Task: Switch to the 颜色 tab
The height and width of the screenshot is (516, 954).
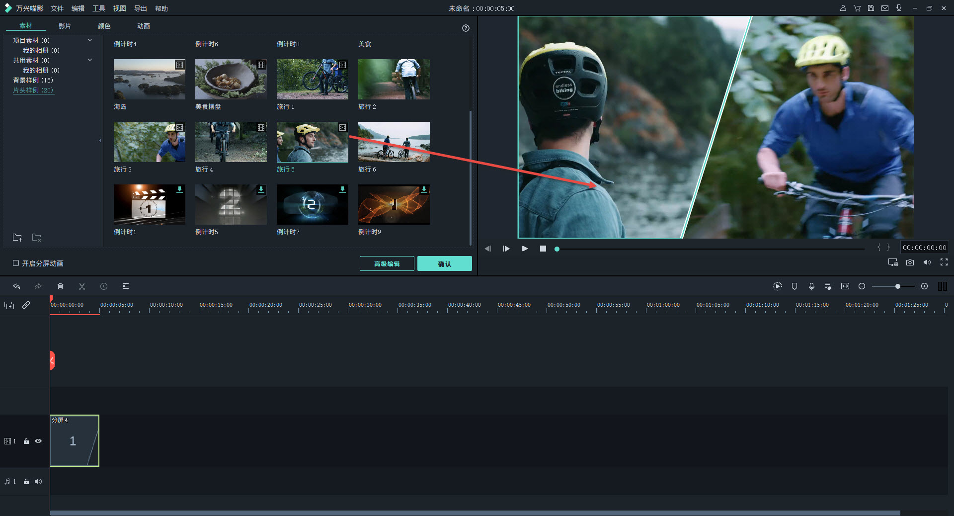Action: pos(104,26)
